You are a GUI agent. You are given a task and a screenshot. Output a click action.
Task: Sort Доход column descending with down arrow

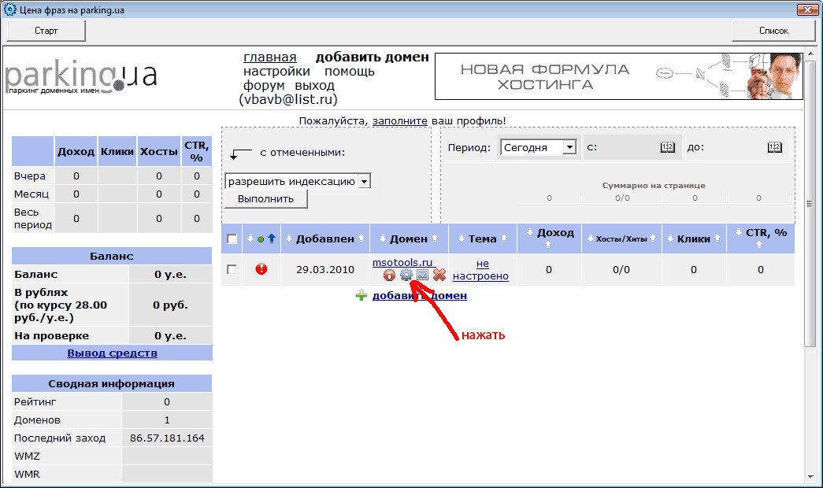click(530, 232)
